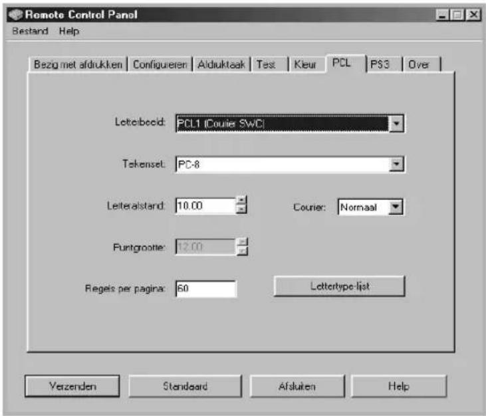
Task: Open the Over tab
Action: 422,64
